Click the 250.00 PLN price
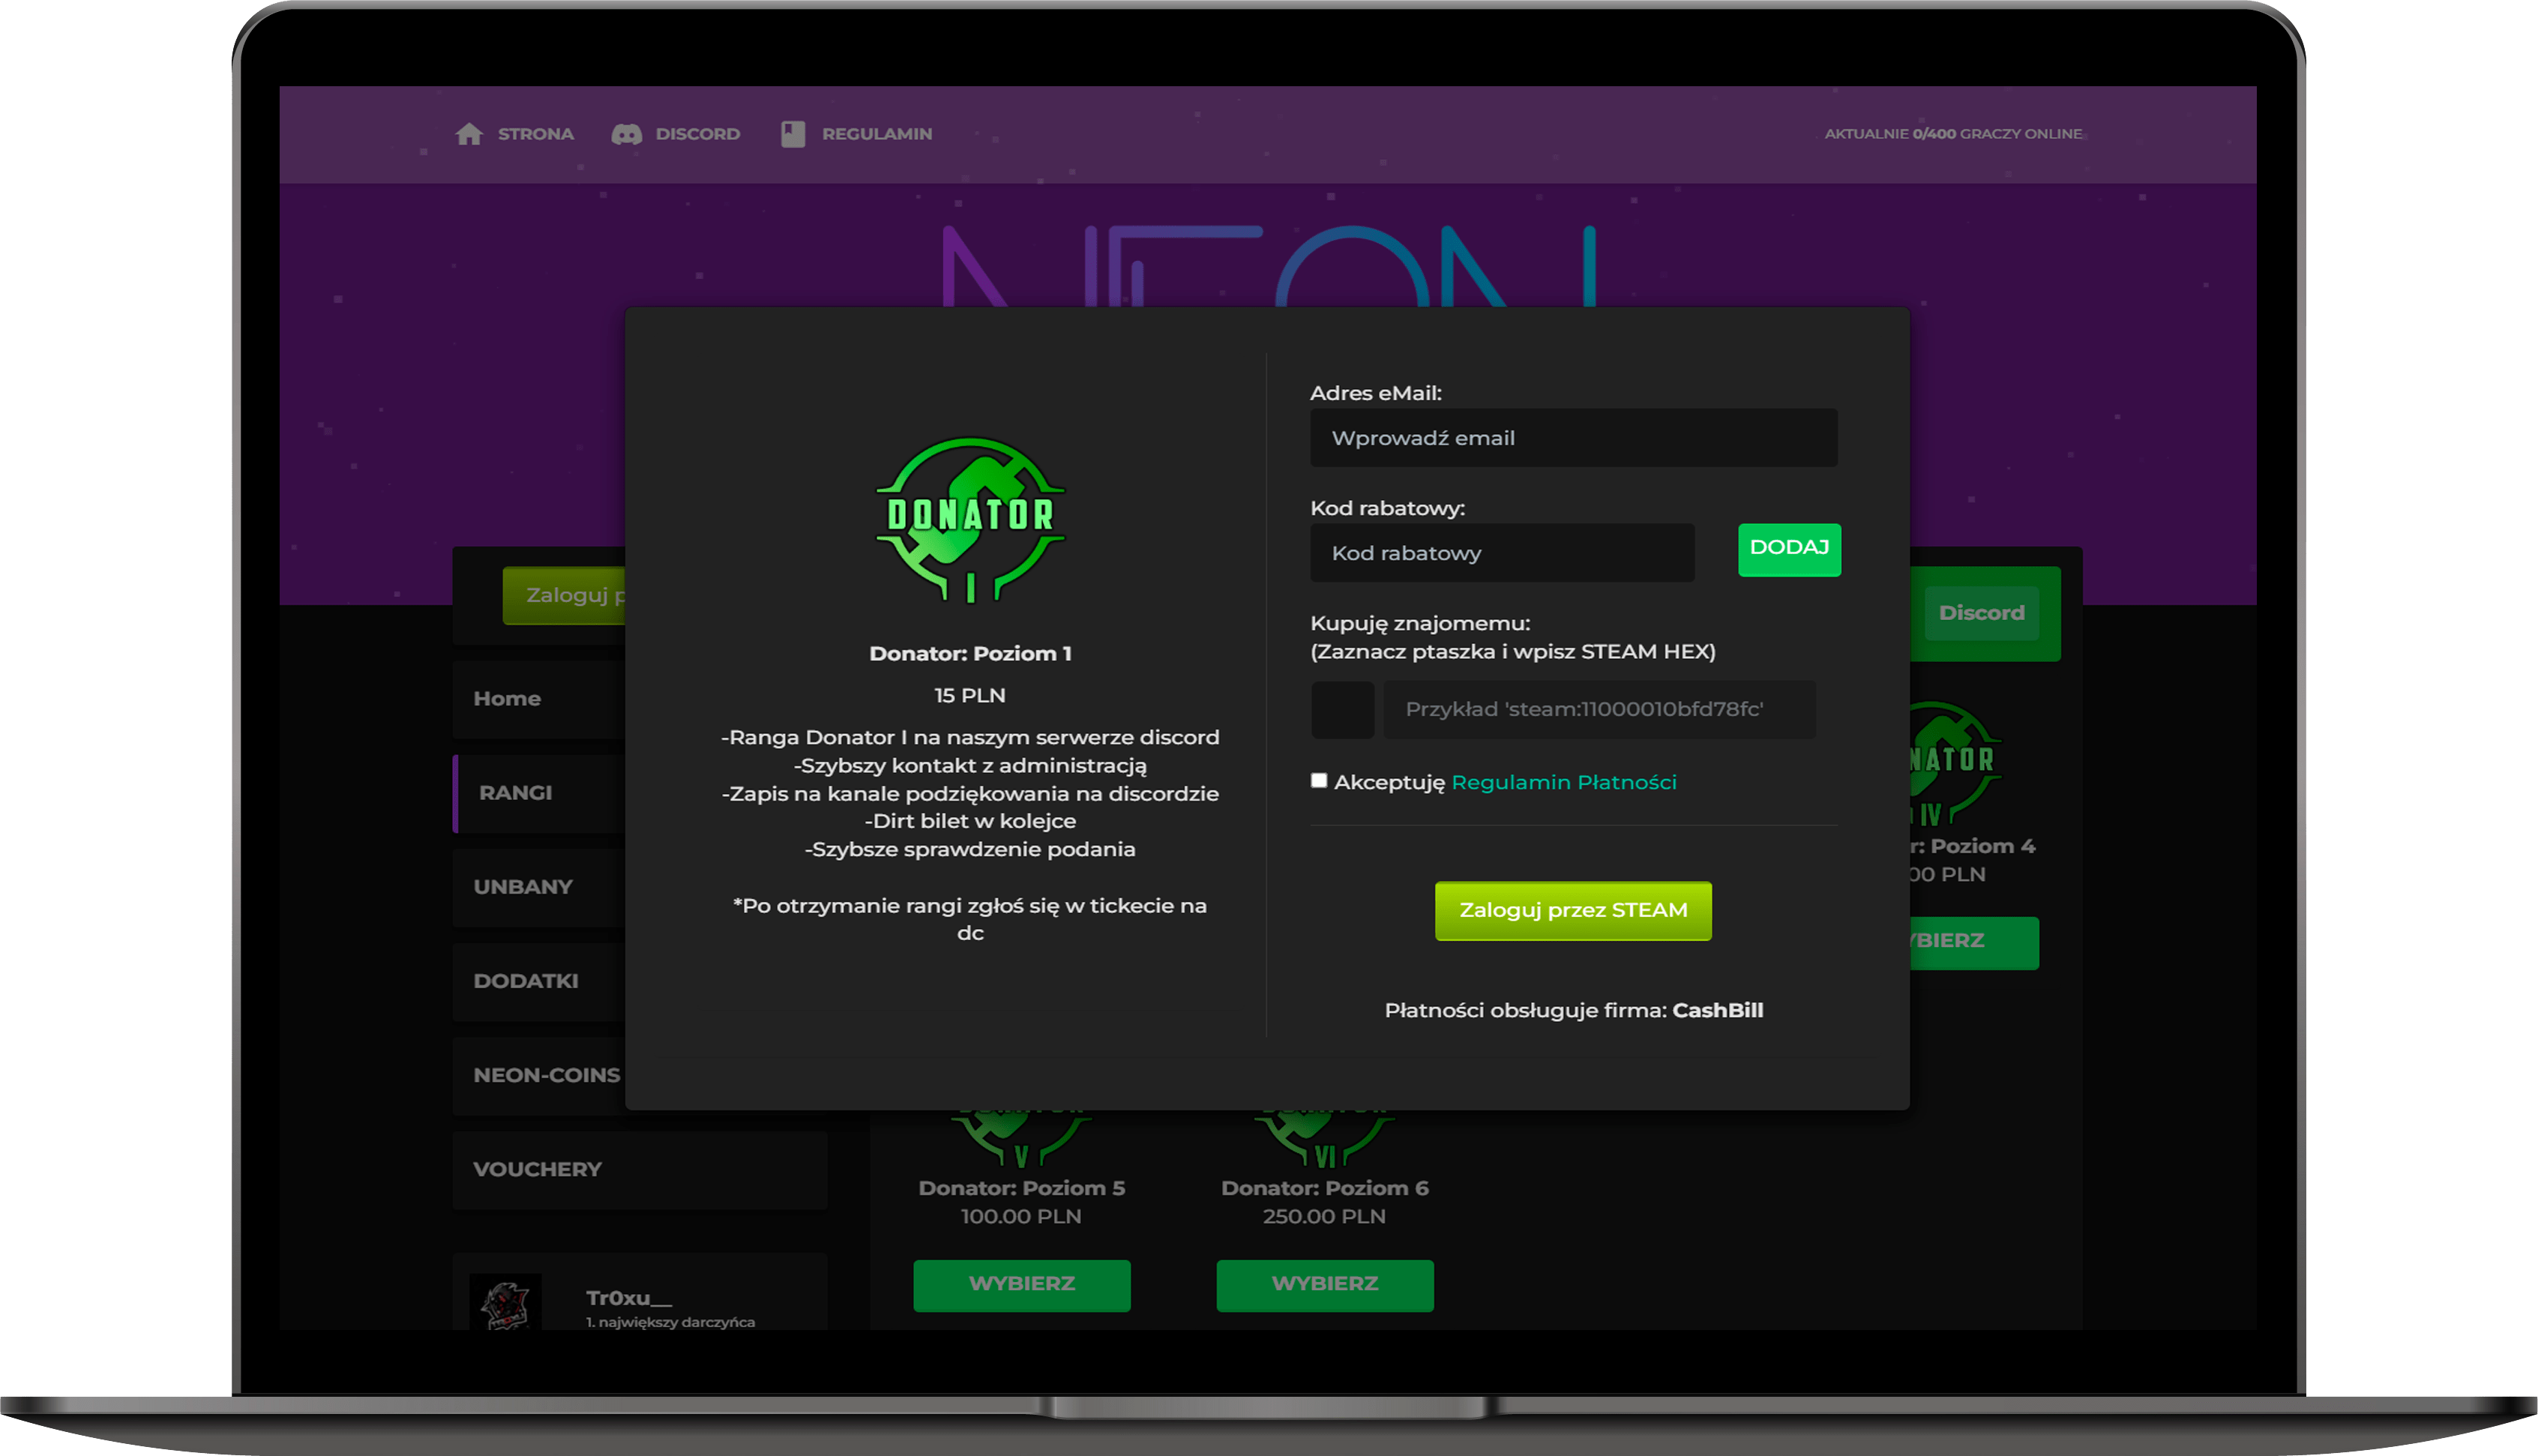Viewport: 2538px width, 1456px height. coord(1324,1216)
